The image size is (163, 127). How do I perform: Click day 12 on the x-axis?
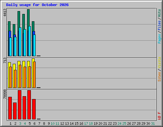62,124
